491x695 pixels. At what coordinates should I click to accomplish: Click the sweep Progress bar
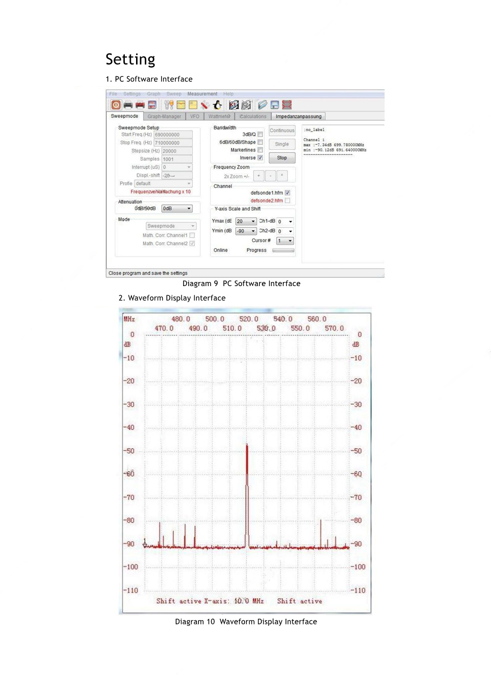point(283,251)
